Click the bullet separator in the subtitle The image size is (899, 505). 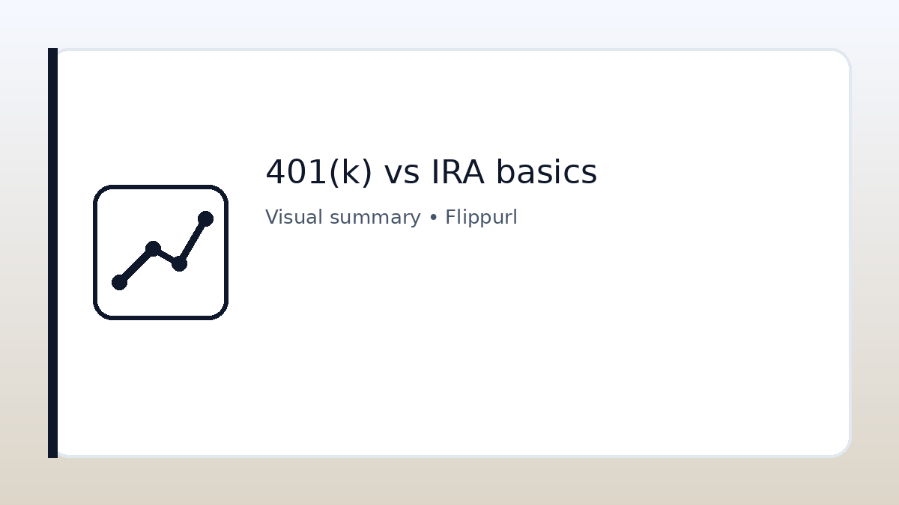coord(433,217)
